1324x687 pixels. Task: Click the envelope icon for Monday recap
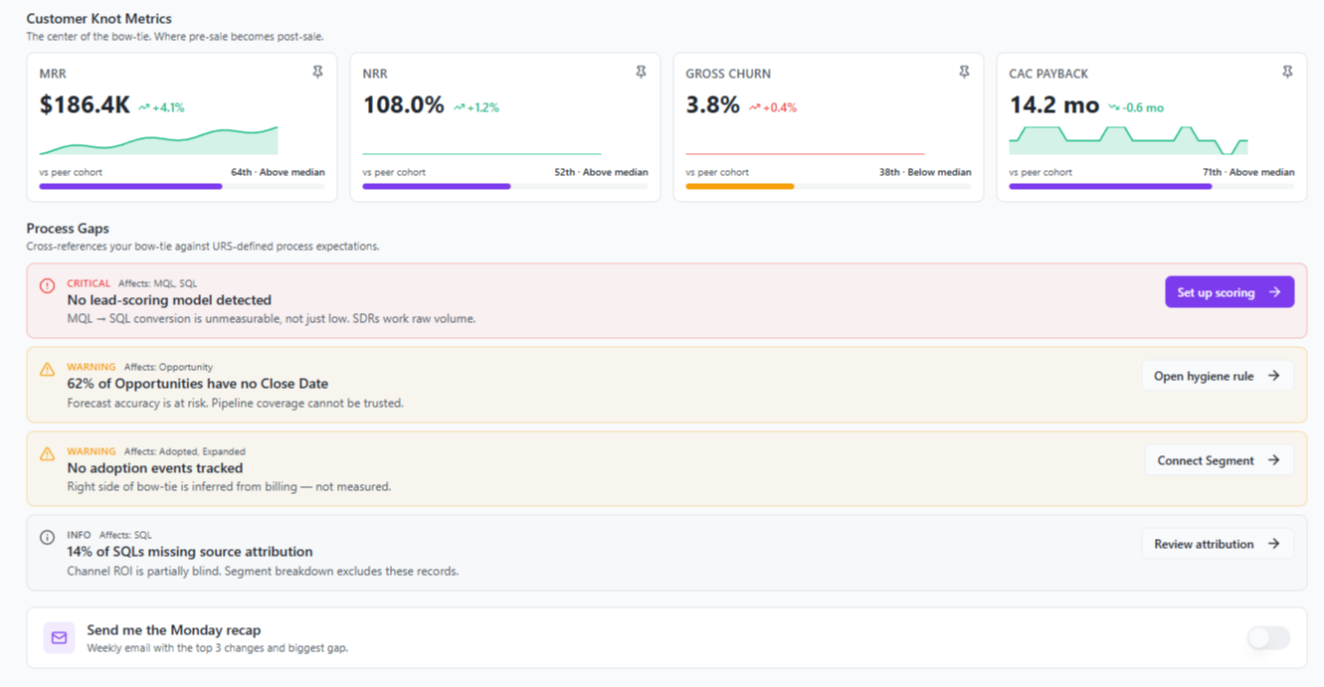tap(59, 637)
